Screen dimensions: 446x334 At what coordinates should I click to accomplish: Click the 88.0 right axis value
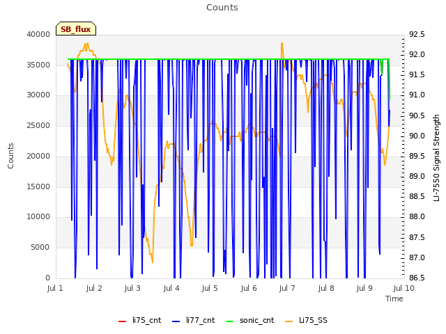(417, 217)
